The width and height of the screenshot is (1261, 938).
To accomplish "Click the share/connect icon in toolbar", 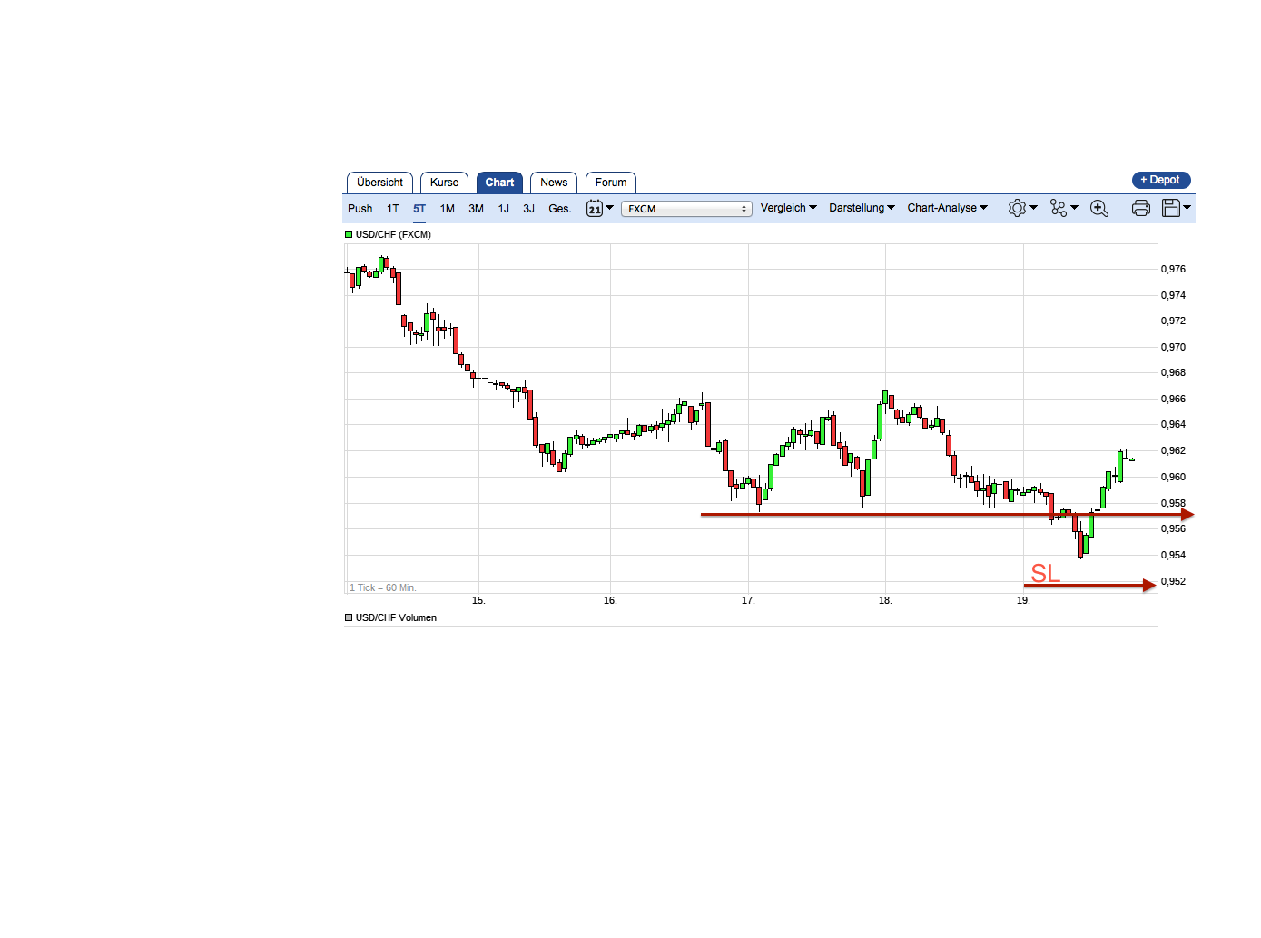I will pyautogui.click(x=1059, y=208).
